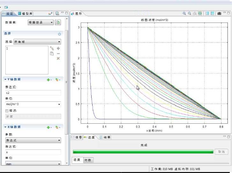
Task: Click the zoom extents icon
Action: pos(200,13)
